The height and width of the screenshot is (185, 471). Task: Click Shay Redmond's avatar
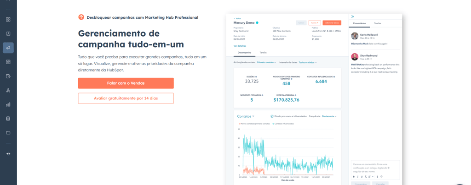pos(355,57)
